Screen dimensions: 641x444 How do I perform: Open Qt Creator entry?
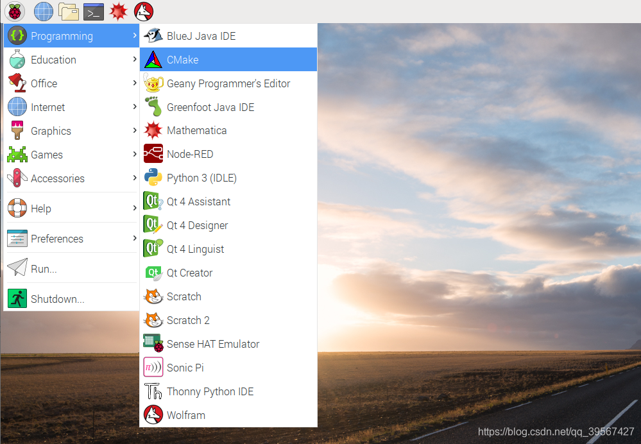[x=228, y=273]
